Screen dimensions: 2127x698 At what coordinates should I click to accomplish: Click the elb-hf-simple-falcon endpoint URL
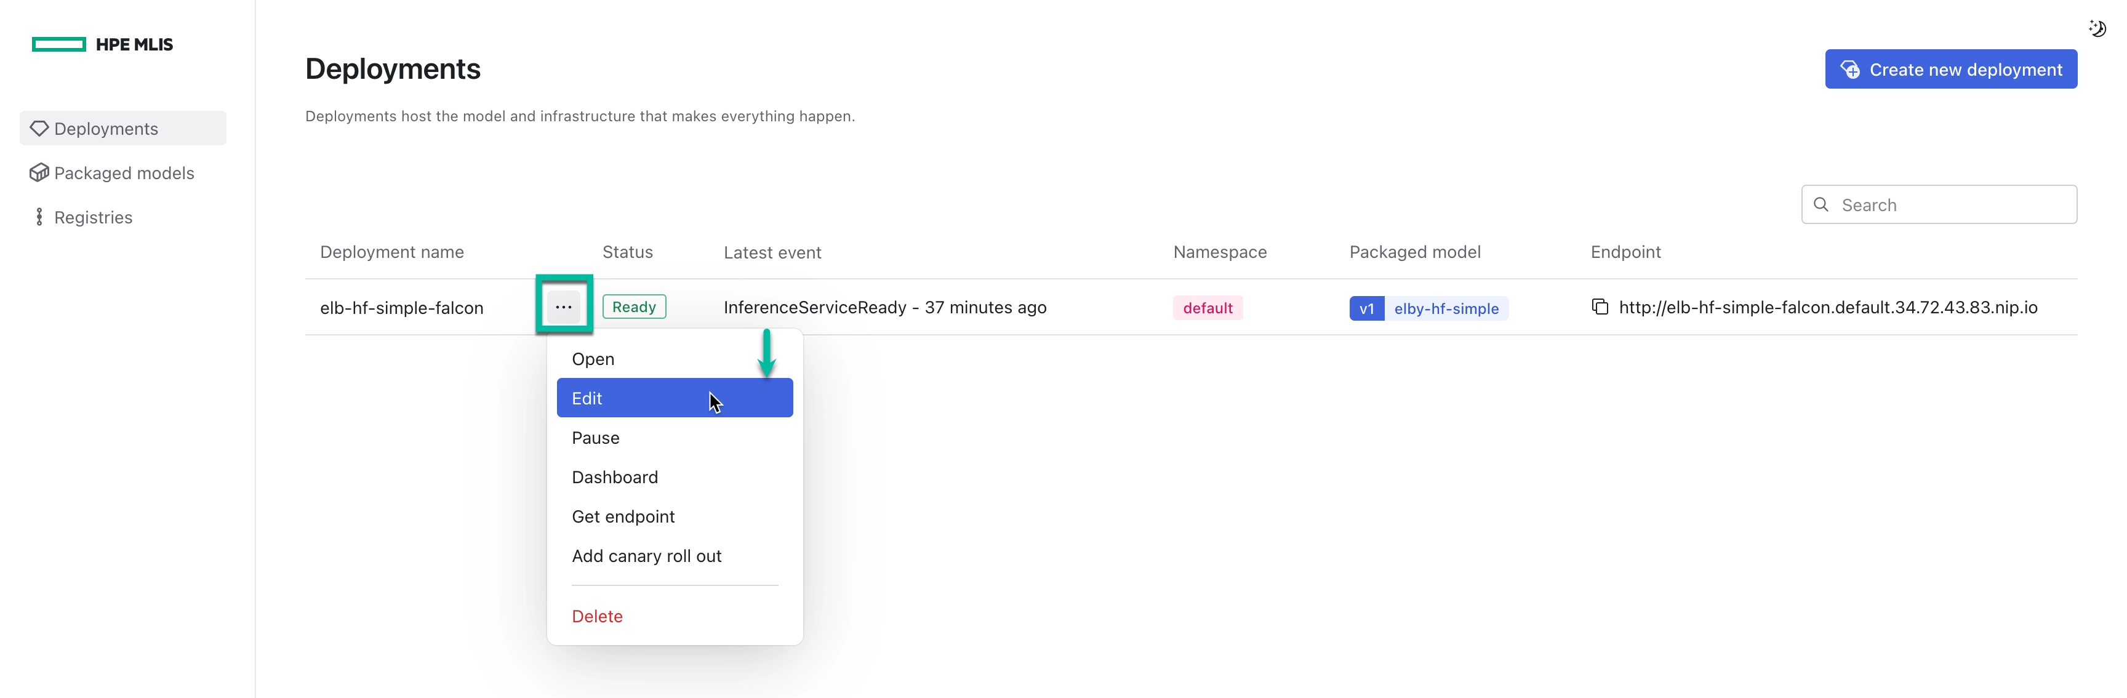pos(1828,307)
